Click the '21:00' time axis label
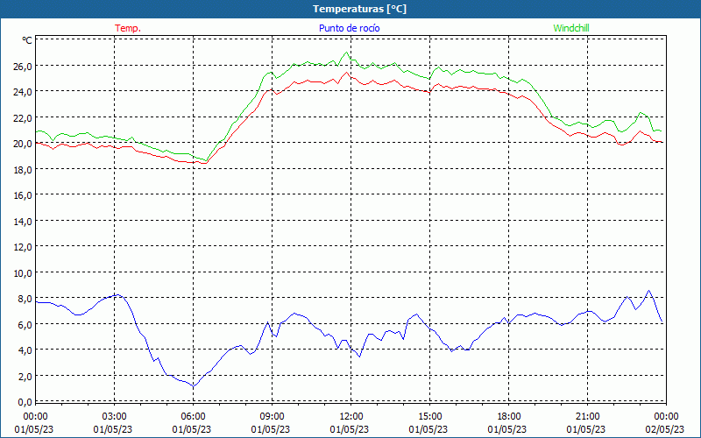The image size is (701, 438). tap(587, 417)
